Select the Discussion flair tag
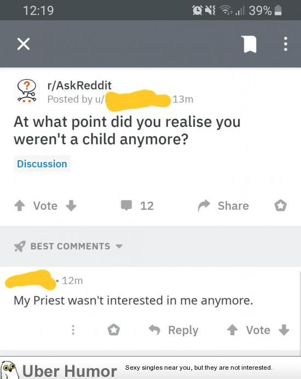This screenshot has height=379, width=301. point(42,164)
